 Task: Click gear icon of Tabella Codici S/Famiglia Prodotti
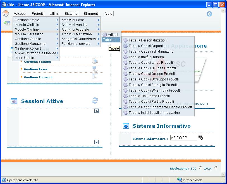coord(125,90)
